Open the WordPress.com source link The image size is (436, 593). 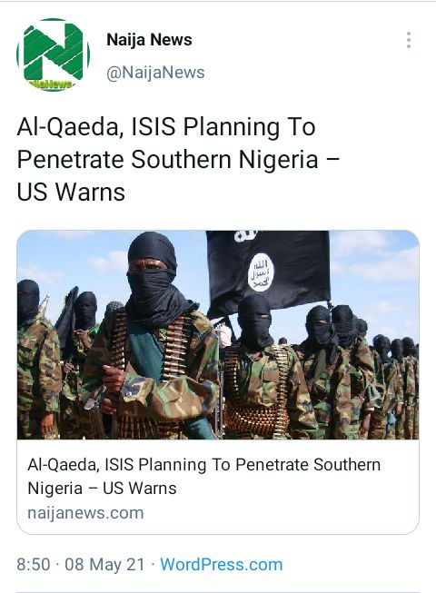click(222, 564)
